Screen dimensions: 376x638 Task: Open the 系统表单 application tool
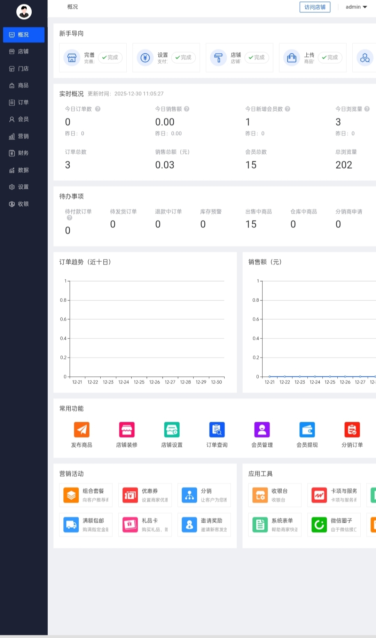click(x=275, y=524)
